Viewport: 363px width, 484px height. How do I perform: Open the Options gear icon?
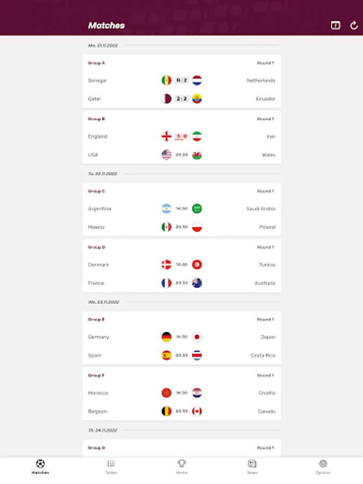[x=323, y=467]
